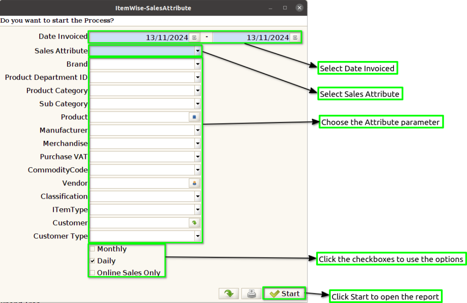Close the ItemWise-SalesAttribute window
Viewport: 467px width, 303px height.
tap(299, 8)
